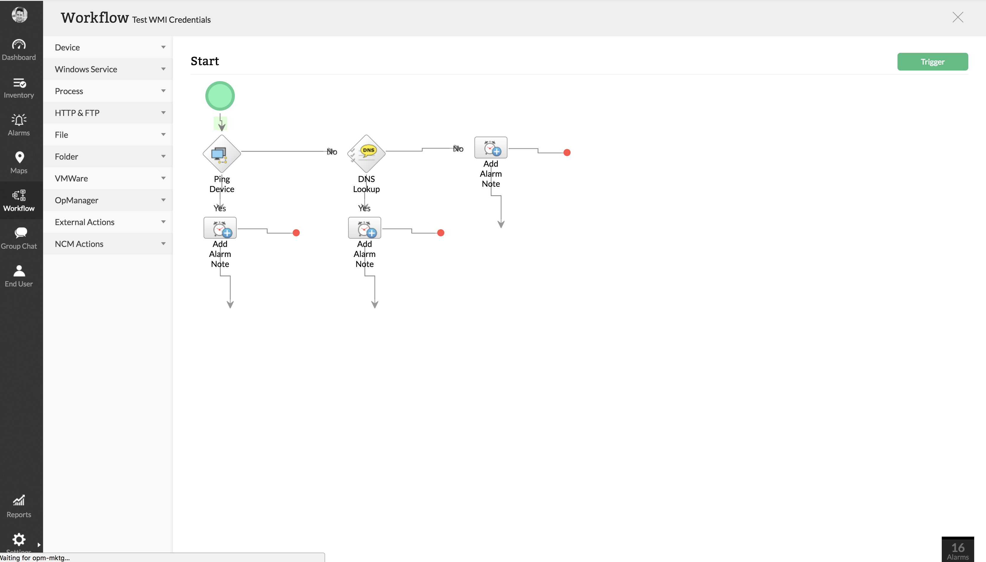Open the VMWare actions category

108,178
